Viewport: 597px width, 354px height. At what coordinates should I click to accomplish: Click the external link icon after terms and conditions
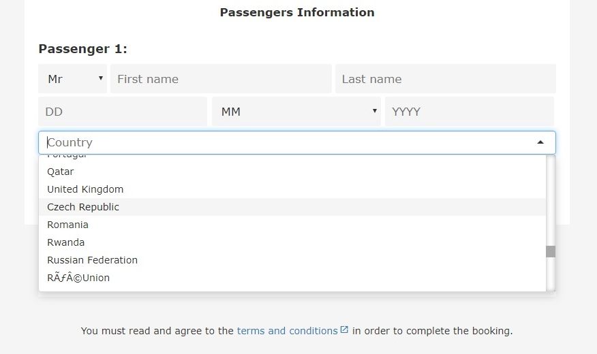[x=344, y=329]
